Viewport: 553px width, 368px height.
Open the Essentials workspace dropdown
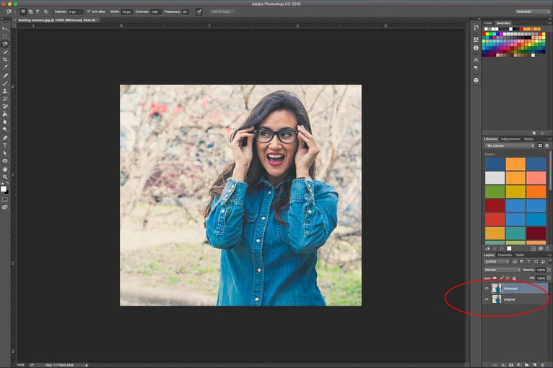tap(533, 12)
